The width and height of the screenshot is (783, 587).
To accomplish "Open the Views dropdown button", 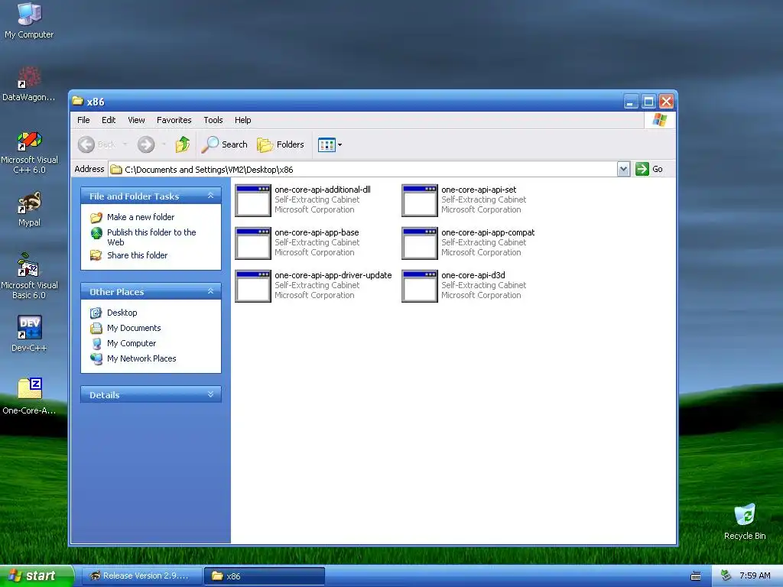I will [330, 144].
